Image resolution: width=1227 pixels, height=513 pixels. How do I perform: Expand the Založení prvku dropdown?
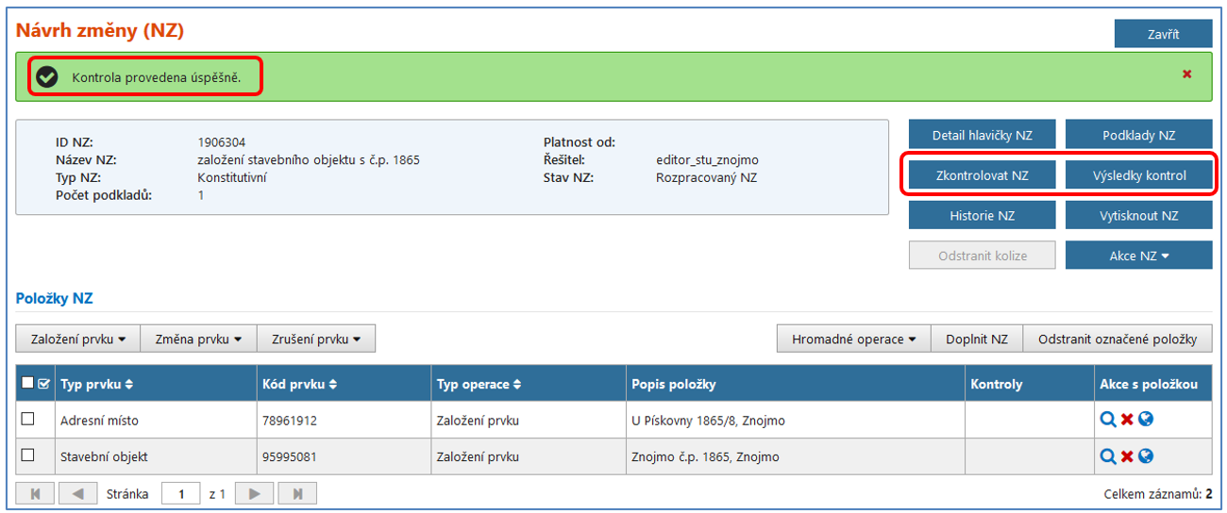[x=78, y=339]
